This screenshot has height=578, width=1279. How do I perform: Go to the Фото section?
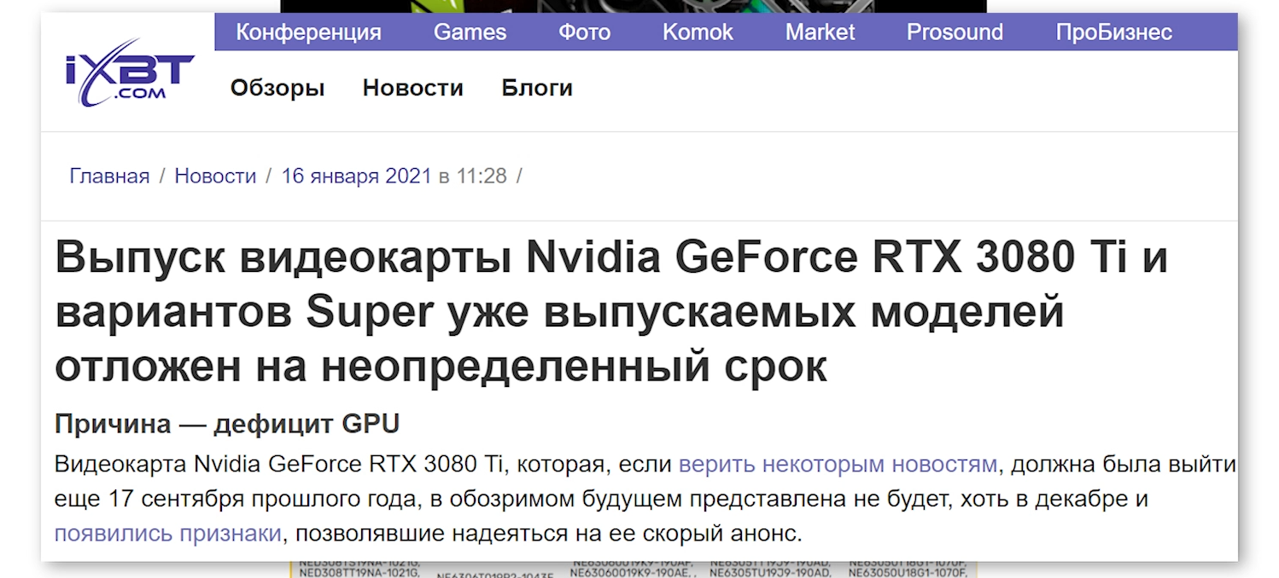click(x=584, y=32)
